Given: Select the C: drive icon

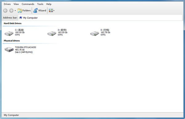Looking at the screenshot, I should pos(9,34).
